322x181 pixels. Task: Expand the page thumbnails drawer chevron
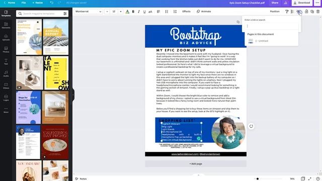click(x=198, y=175)
